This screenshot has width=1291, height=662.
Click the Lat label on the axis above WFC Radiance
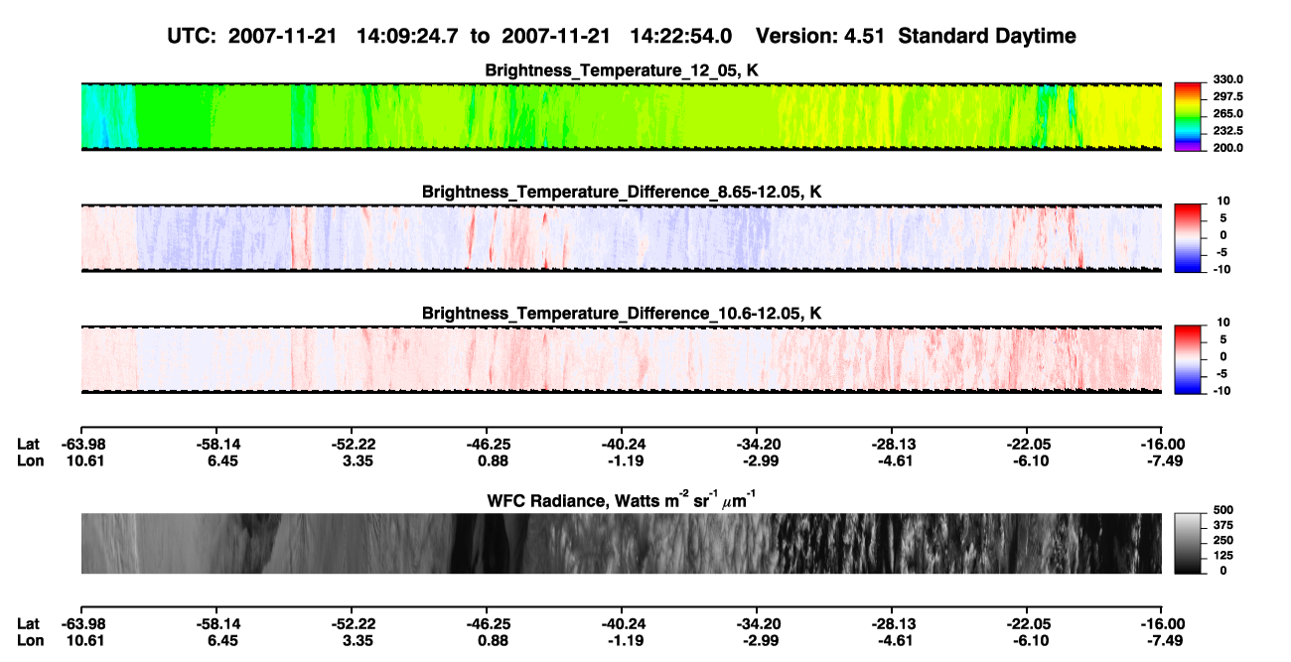click(28, 444)
